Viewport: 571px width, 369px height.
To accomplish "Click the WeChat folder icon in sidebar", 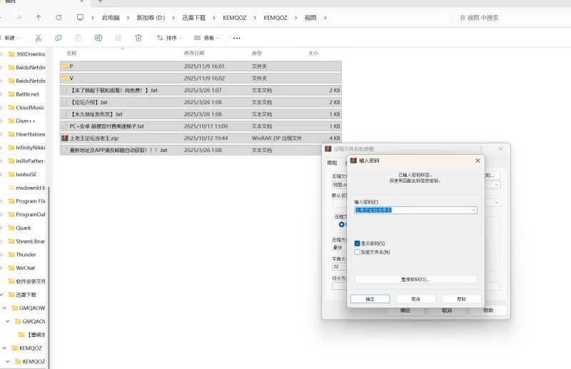I will click(x=11, y=268).
